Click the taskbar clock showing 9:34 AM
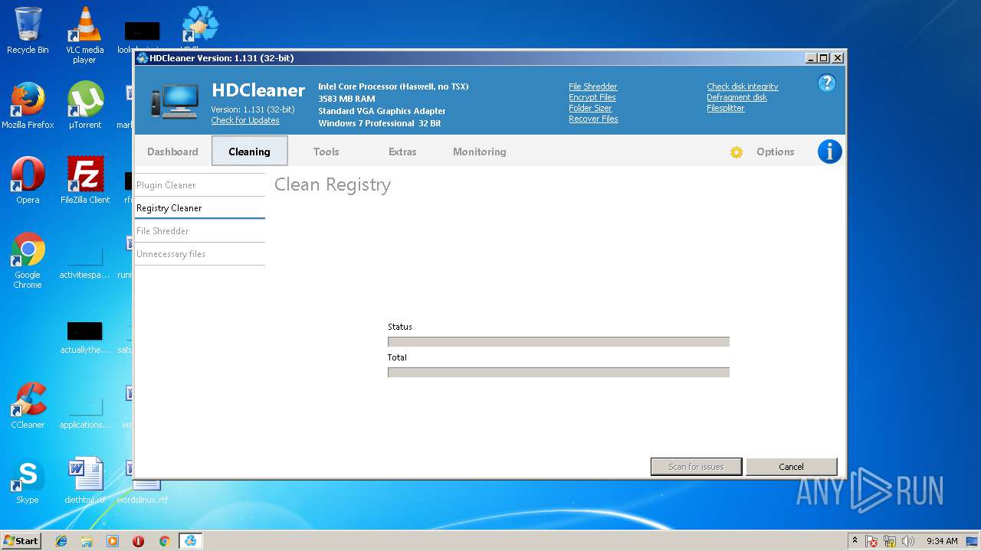 tap(942, 541)
